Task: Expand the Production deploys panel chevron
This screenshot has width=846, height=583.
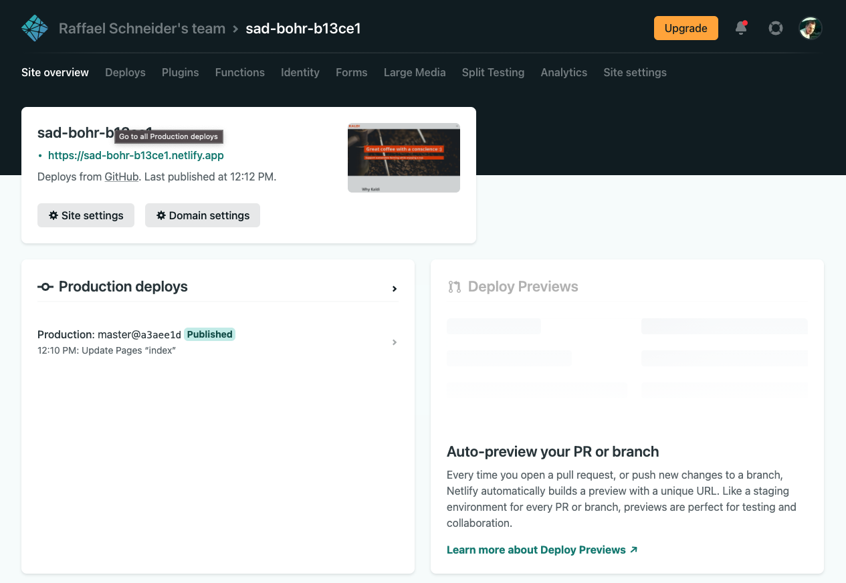Action: 395,288
